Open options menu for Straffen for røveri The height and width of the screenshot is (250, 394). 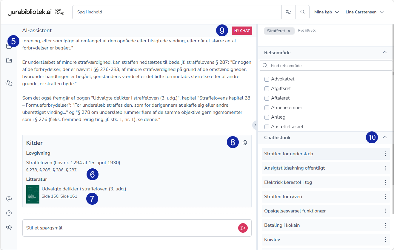coord(385,197)
